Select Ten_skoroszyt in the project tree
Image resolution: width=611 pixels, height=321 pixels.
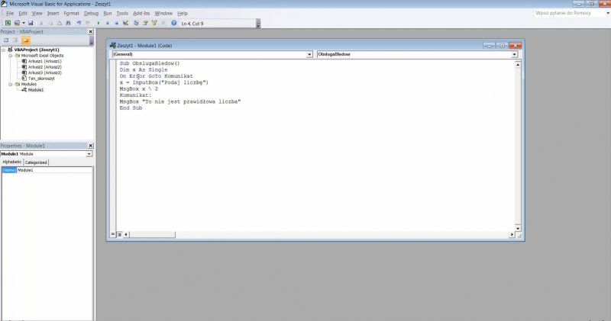[44, 78]
